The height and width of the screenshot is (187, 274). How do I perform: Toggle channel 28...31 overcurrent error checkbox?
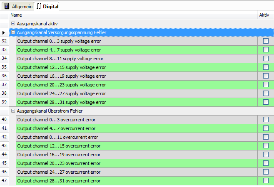266,180
